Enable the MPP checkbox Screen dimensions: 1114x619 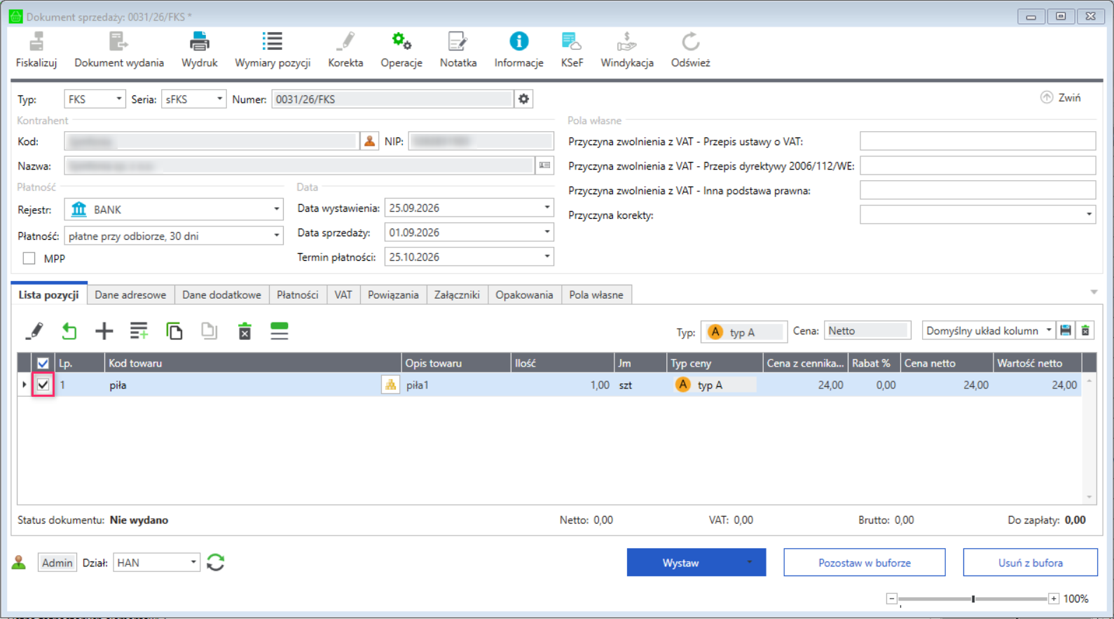coord(29,259)
